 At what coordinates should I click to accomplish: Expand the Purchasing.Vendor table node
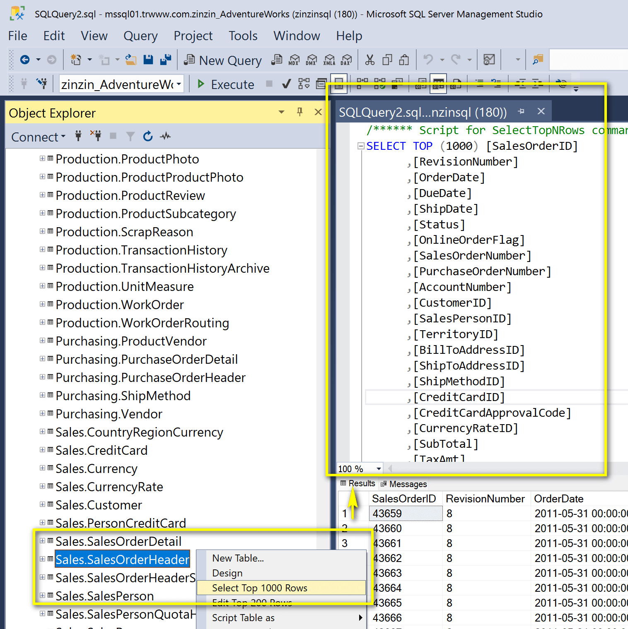pos(42,413)
